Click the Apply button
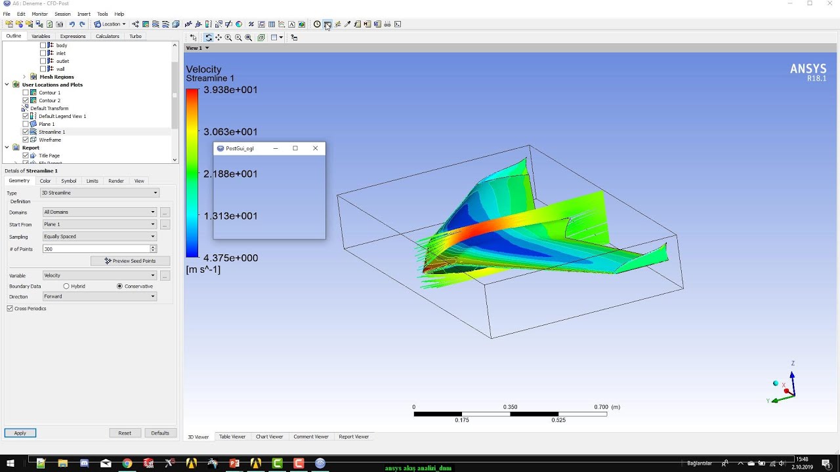Viewport: 840px width, 472px height. pos(20,433)
